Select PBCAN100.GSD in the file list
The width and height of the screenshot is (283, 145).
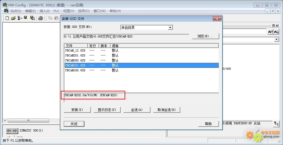141,70
